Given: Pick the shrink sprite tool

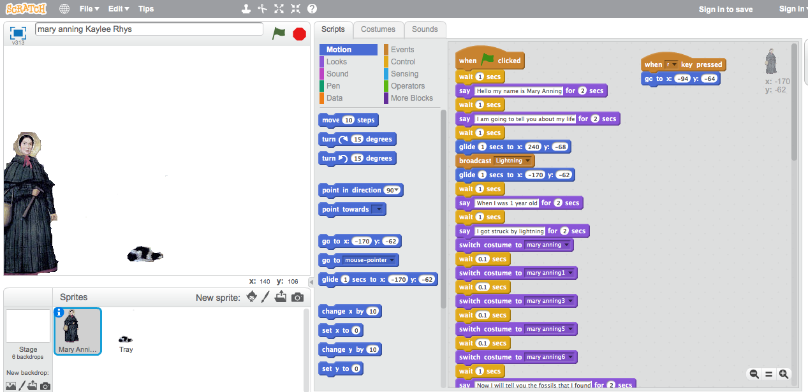Looking at the screenshot, I should (294, 9).
